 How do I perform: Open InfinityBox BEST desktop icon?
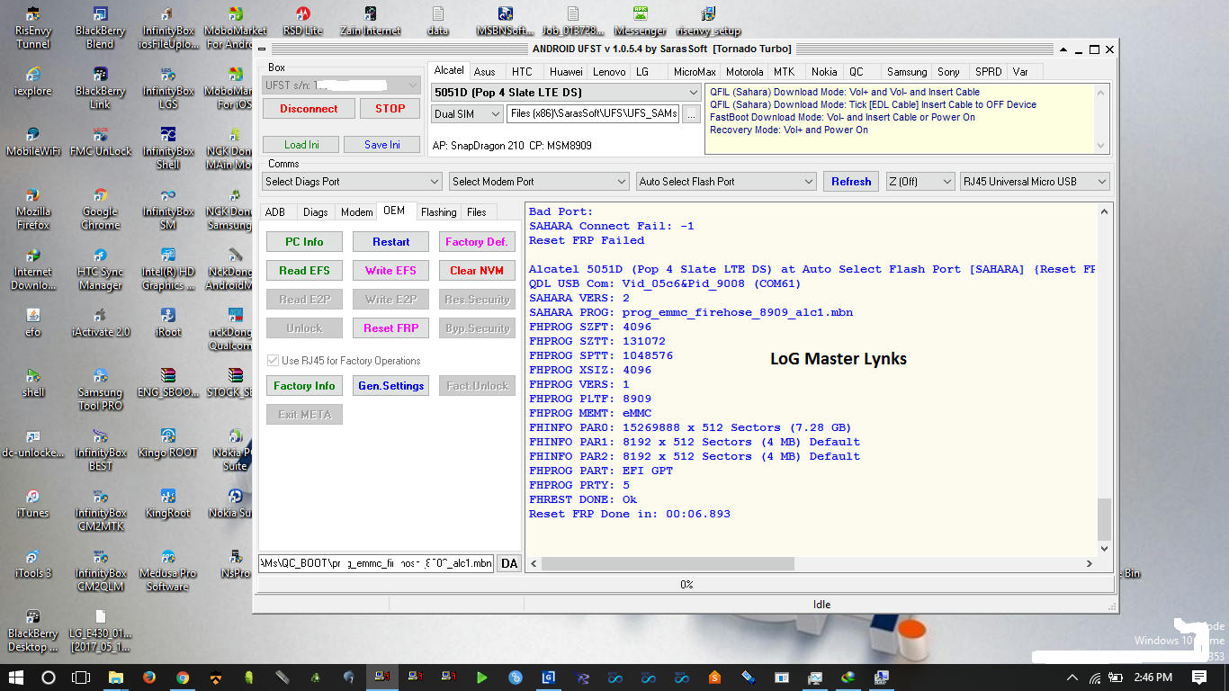point(100,449)
